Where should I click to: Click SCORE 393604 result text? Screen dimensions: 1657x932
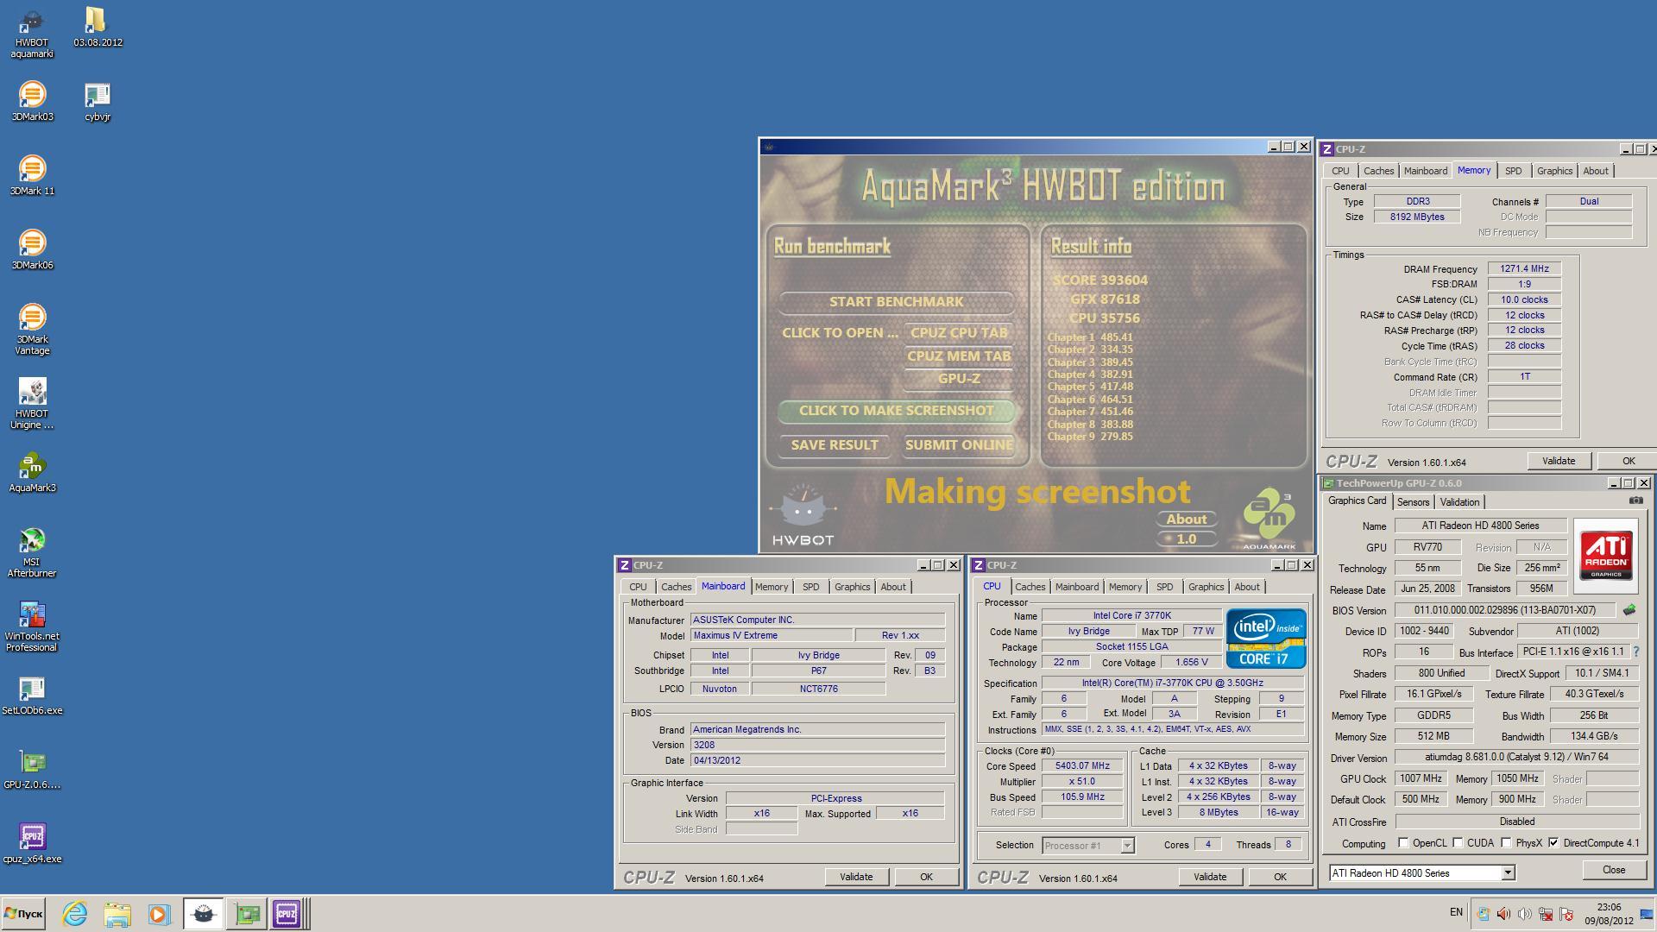click(x=1100, y=280)
